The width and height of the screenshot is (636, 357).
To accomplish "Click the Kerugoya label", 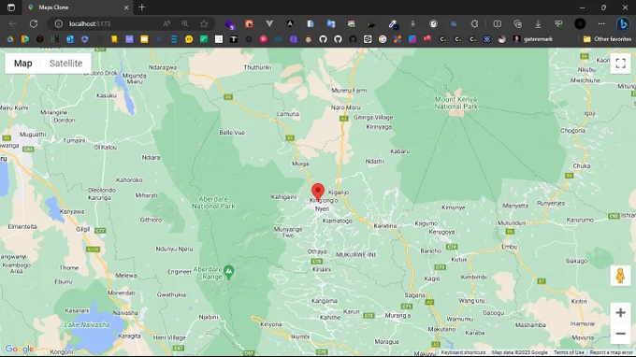I will [x=441, y=232].
